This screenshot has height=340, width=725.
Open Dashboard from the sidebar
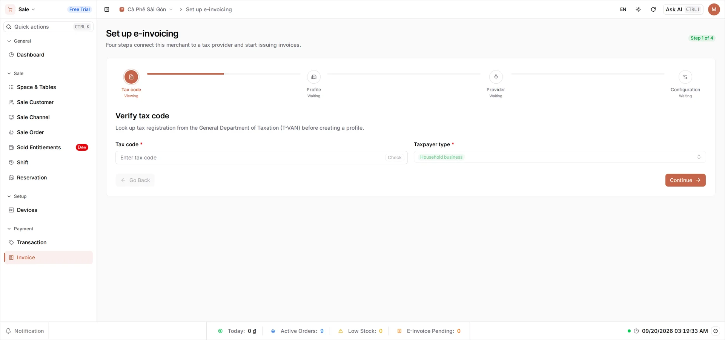tap(48, 55)
